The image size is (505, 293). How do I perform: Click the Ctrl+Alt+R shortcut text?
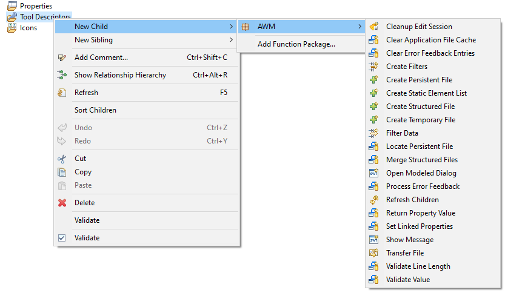[210, 75]
